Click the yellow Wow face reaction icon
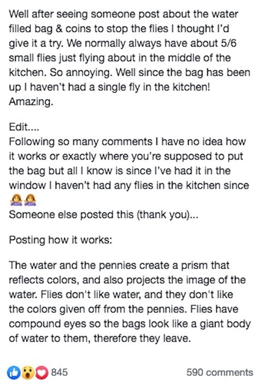 pyautogui.click(x=28, y=372)
